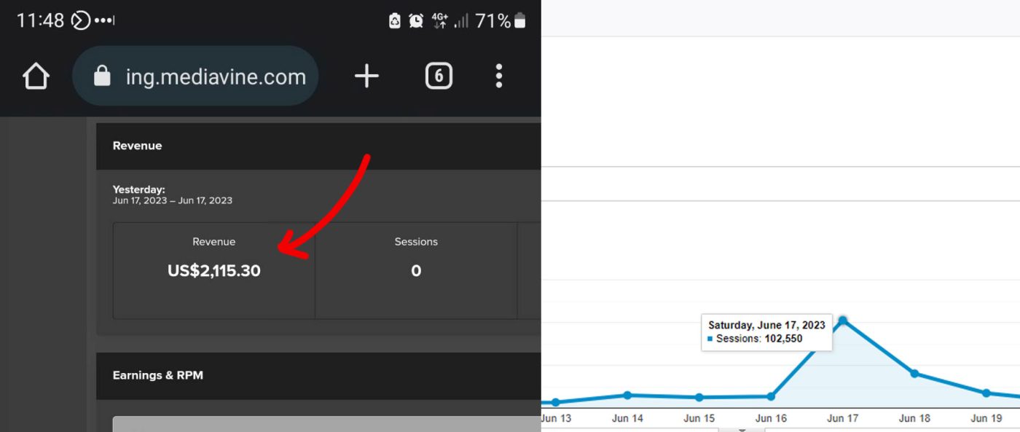Viewport: 1020px width, 432px height.
Task: Click the Jun 14 chart data point
Action: [x=627, y=395]
